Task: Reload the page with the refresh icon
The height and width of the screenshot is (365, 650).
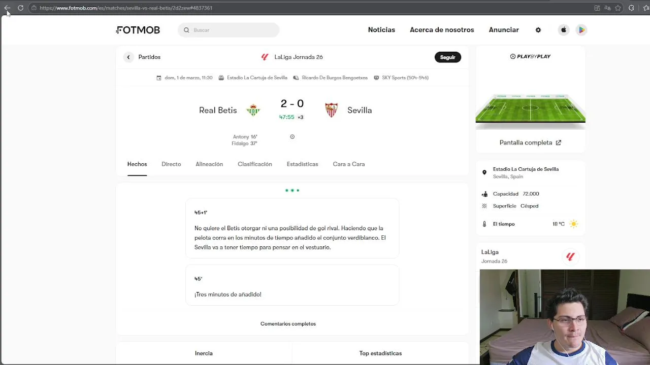Action: tap(20, 8)
